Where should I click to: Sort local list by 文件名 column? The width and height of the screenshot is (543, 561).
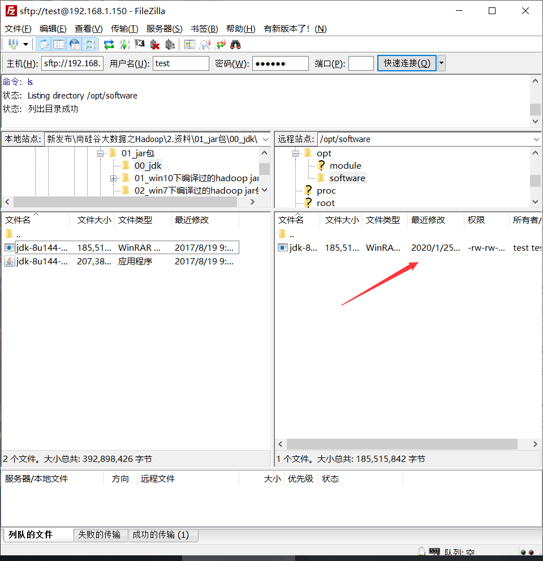[x=36, y=220]
